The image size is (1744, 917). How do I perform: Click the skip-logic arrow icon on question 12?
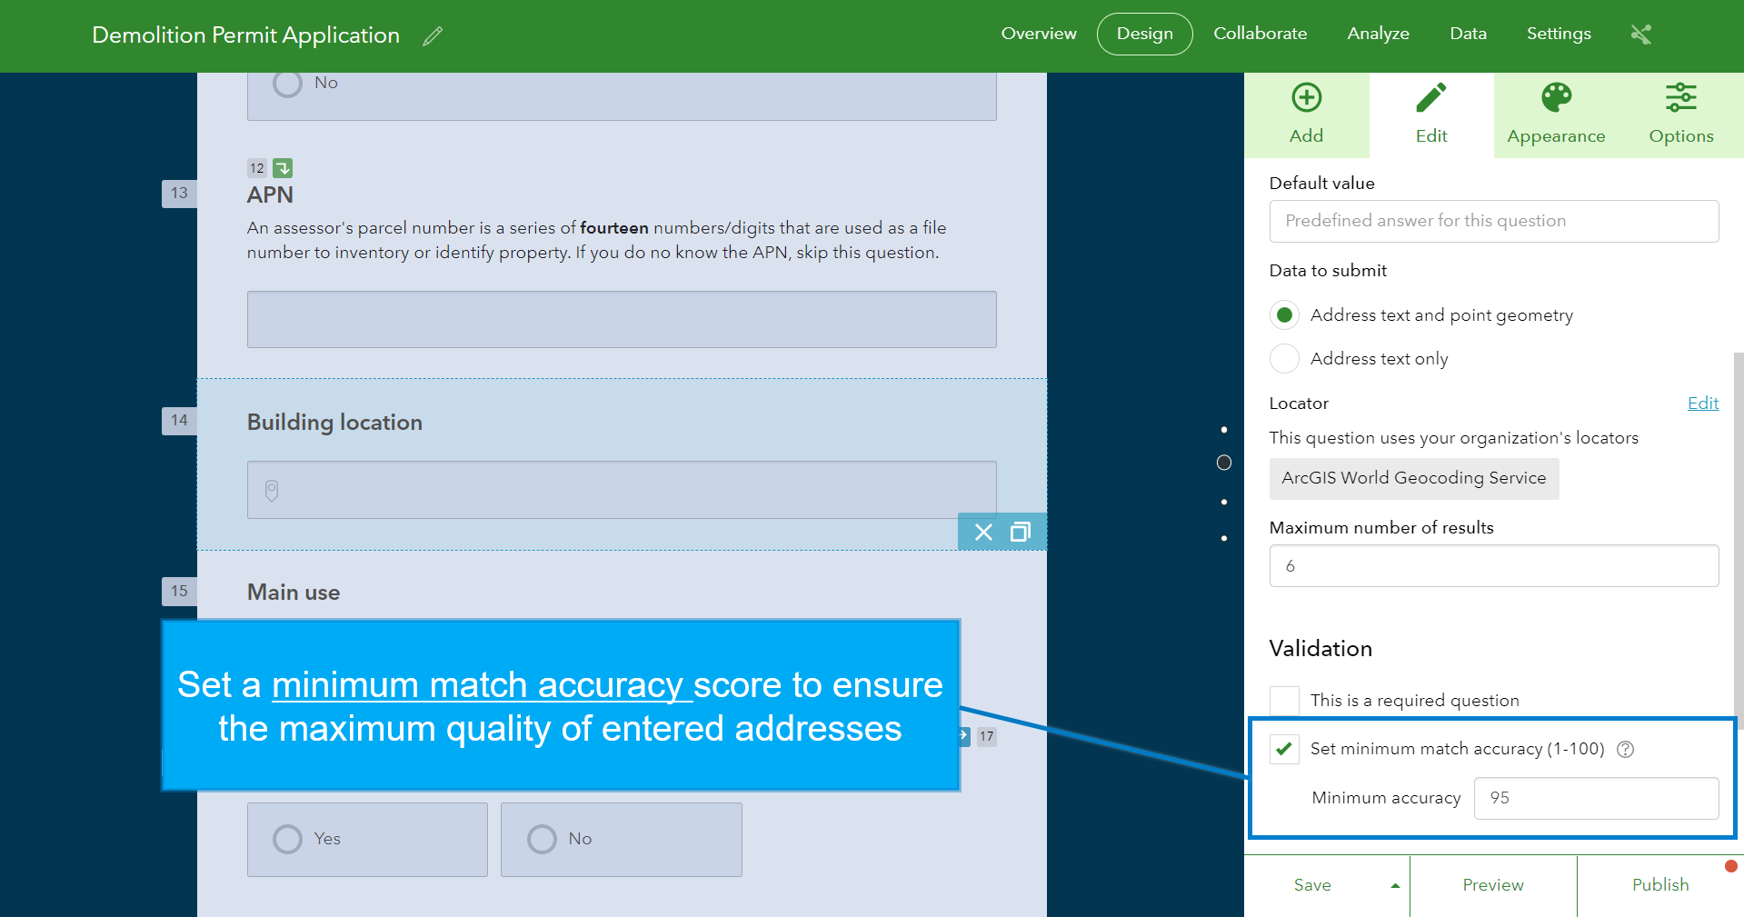(282, 167)
